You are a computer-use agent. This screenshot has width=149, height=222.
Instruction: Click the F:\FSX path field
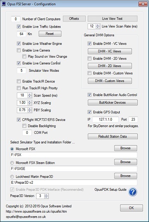coord(74,155)
